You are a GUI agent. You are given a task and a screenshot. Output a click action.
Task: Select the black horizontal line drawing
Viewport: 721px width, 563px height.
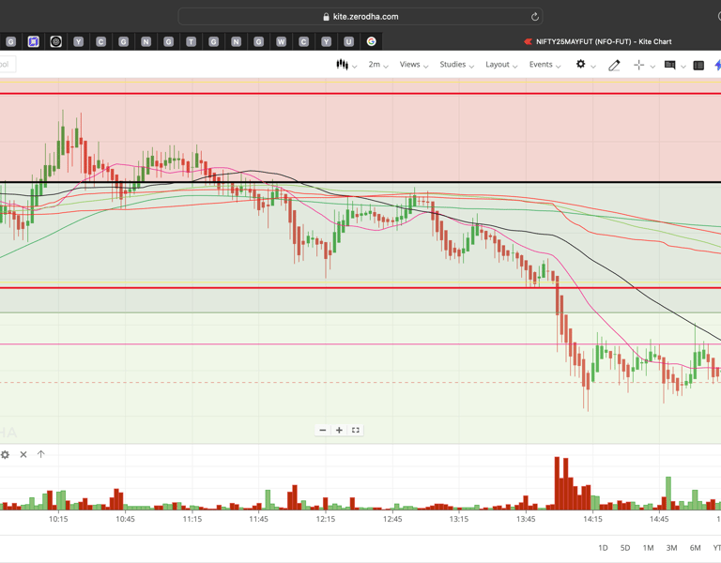[360, 182]
